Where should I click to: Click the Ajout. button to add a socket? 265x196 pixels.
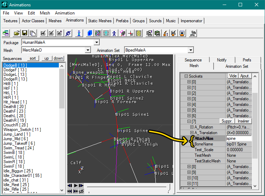pos(245,76)
